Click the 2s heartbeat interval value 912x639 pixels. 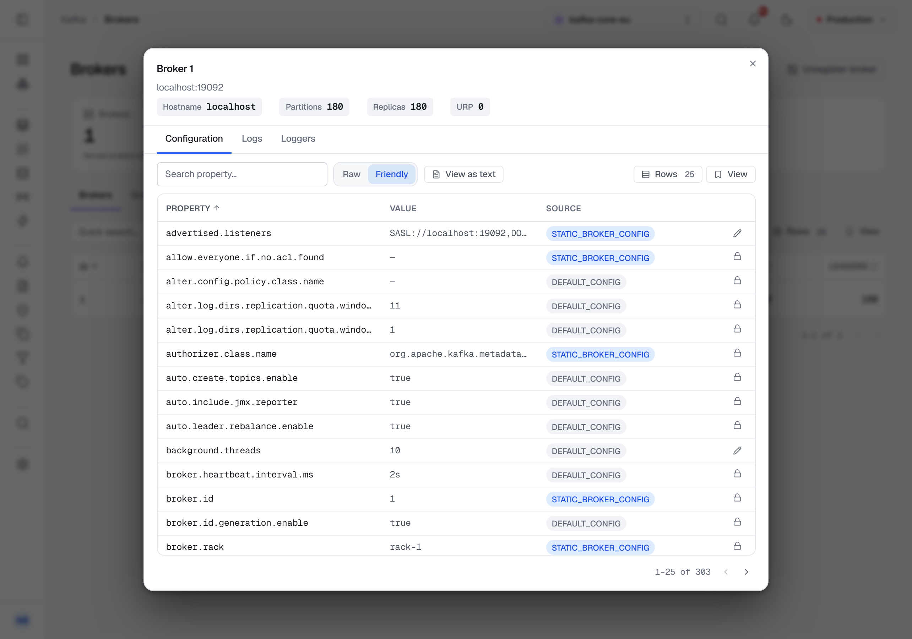pyautogui.click(x=395, y=475)
